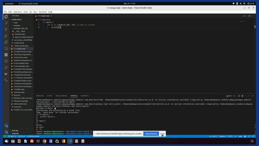259x146 pixels.
Task: Open the terminal app in taskbar
Action: pos(38,141)
